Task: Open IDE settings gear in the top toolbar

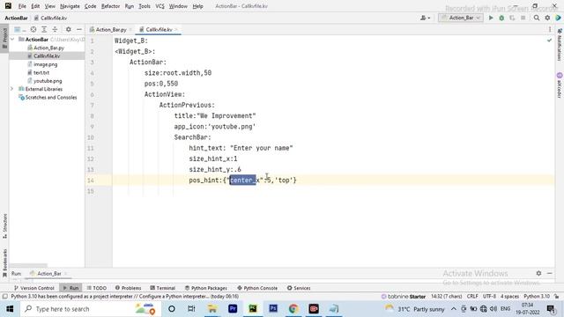Action: pos(547,18)
